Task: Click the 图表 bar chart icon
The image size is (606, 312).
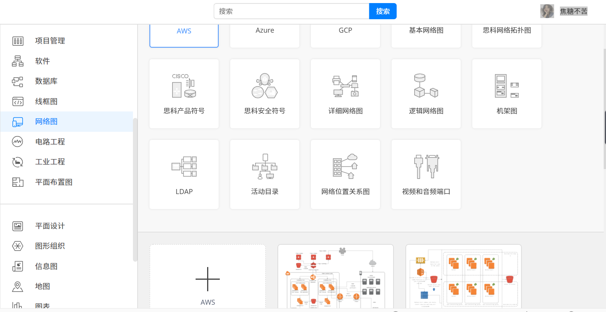Action: point(18,306)
